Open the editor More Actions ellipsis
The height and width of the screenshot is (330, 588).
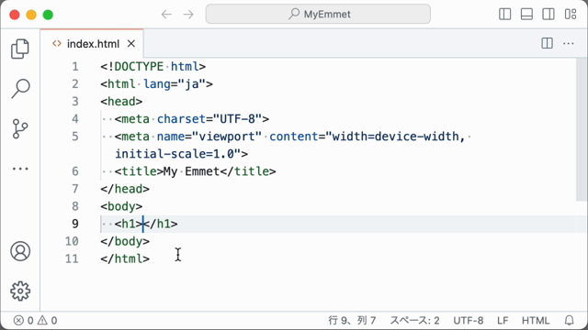[x=569, y=43]
